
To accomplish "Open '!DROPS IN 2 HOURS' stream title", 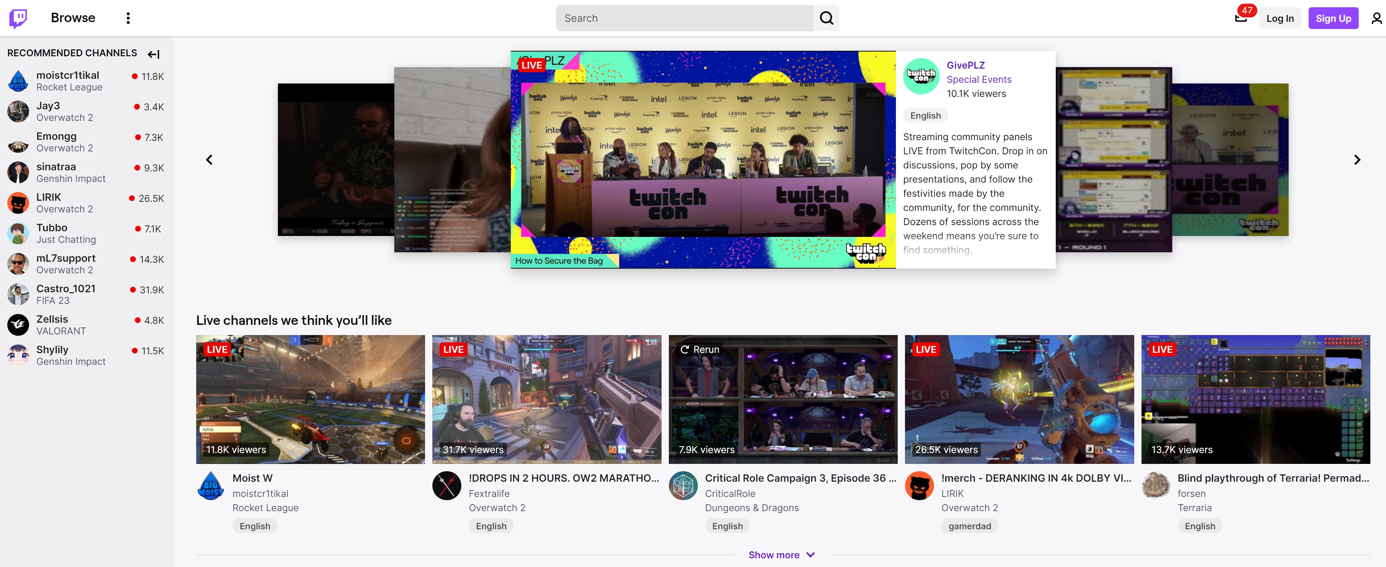I will point(563,478).
